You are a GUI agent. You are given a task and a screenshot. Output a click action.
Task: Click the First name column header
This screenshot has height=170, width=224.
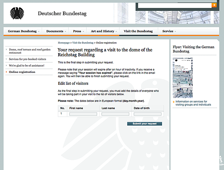(76, 108)
